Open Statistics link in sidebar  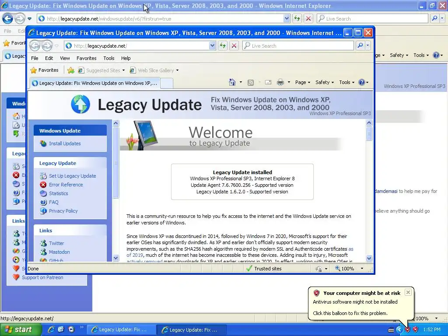click(x=59, y=193)
